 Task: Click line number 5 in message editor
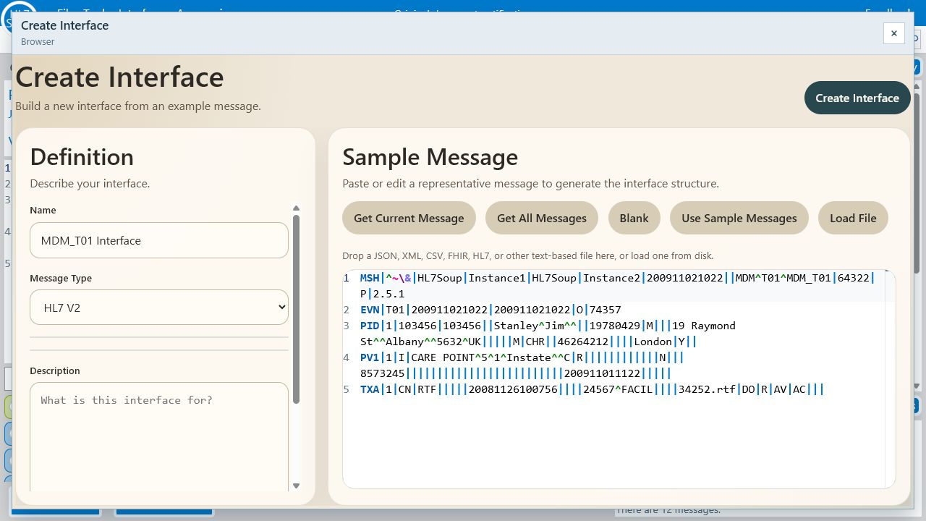pos(347,389)
